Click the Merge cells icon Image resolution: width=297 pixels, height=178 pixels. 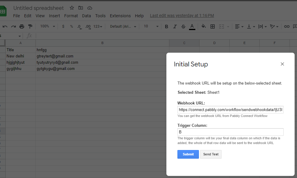tap(222, 26)
